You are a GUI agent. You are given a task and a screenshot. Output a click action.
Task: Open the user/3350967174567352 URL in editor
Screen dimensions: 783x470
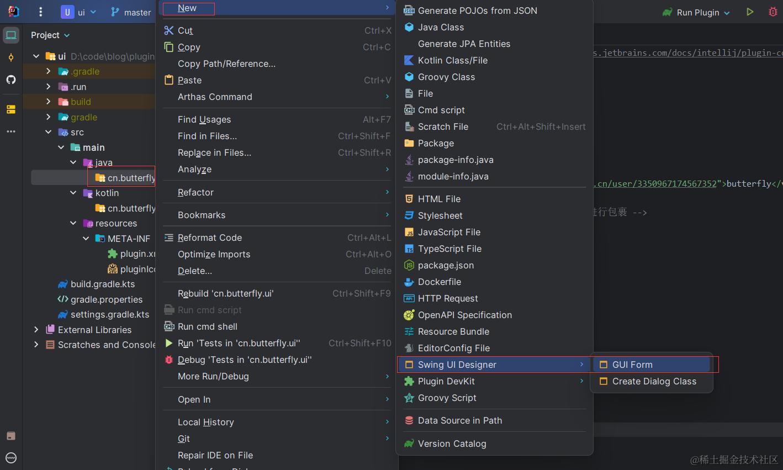tap(655, 184)
